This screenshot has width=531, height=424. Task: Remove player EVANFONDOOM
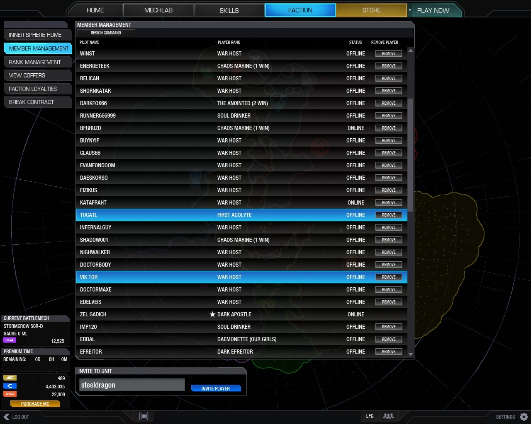[389, 165]
